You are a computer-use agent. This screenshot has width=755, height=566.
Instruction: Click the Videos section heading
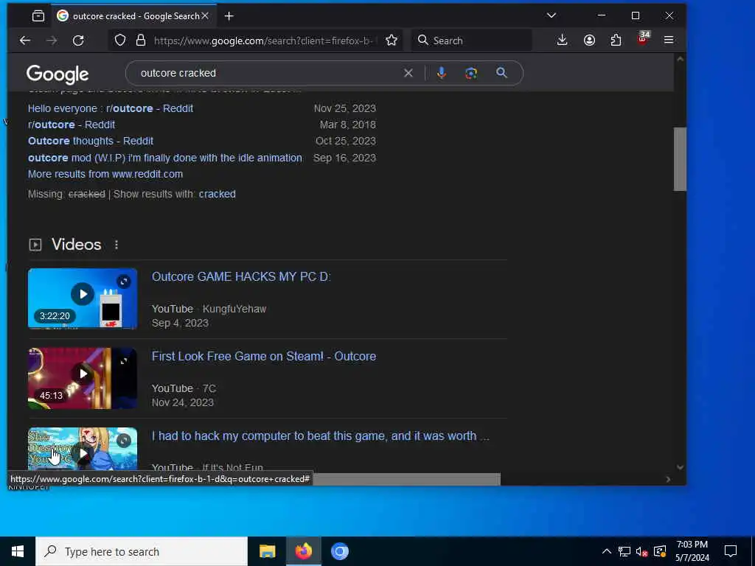(77, 245)
